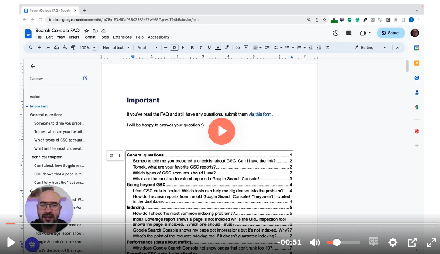Click the large orange play button overlay
440x254 pixels.
[x=222, y=131]
